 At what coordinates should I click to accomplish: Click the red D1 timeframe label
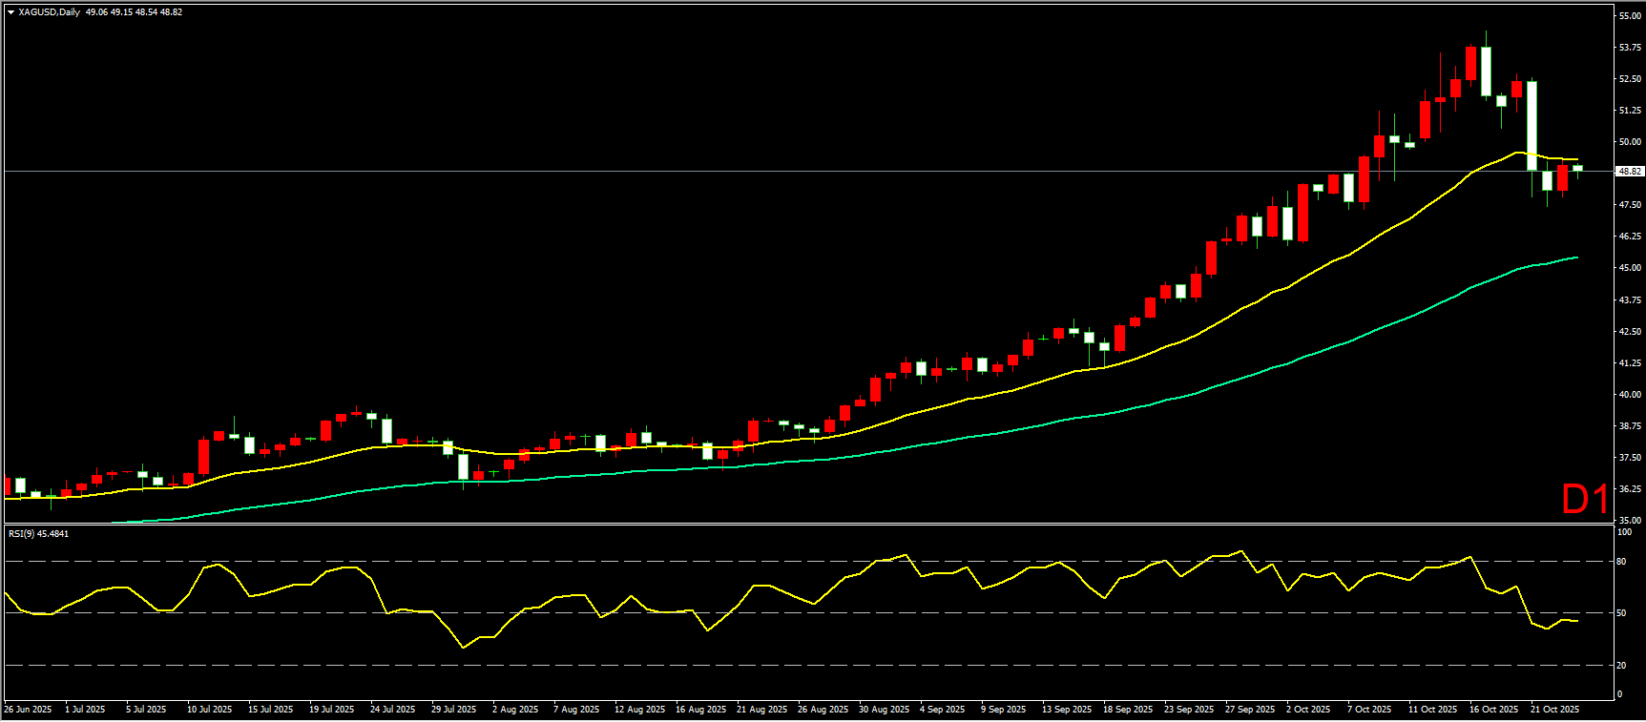(x=1585, y=499)
